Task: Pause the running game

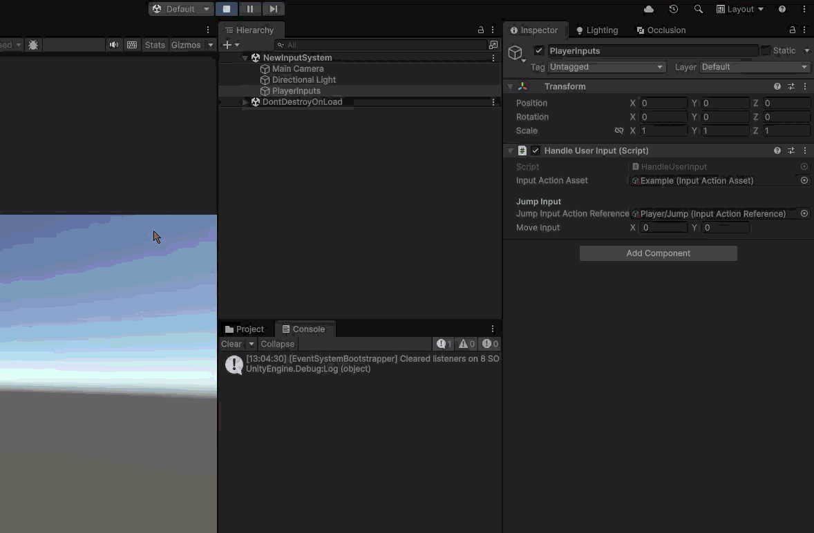Action: [249, 9]
